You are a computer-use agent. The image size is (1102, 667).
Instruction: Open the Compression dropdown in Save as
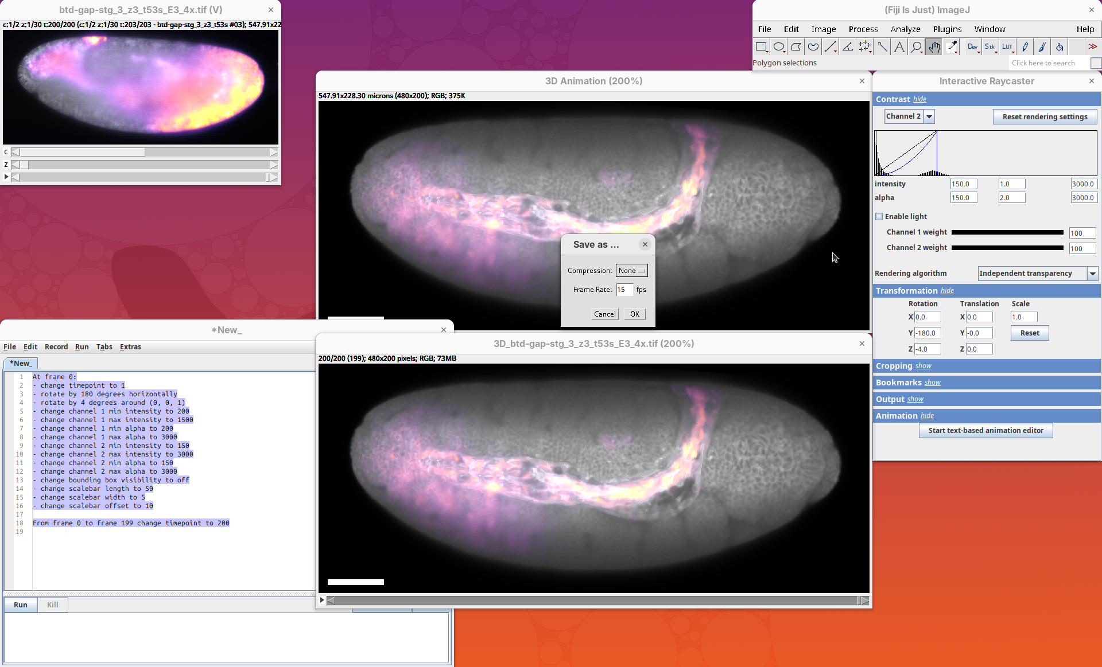click(631, 271)
